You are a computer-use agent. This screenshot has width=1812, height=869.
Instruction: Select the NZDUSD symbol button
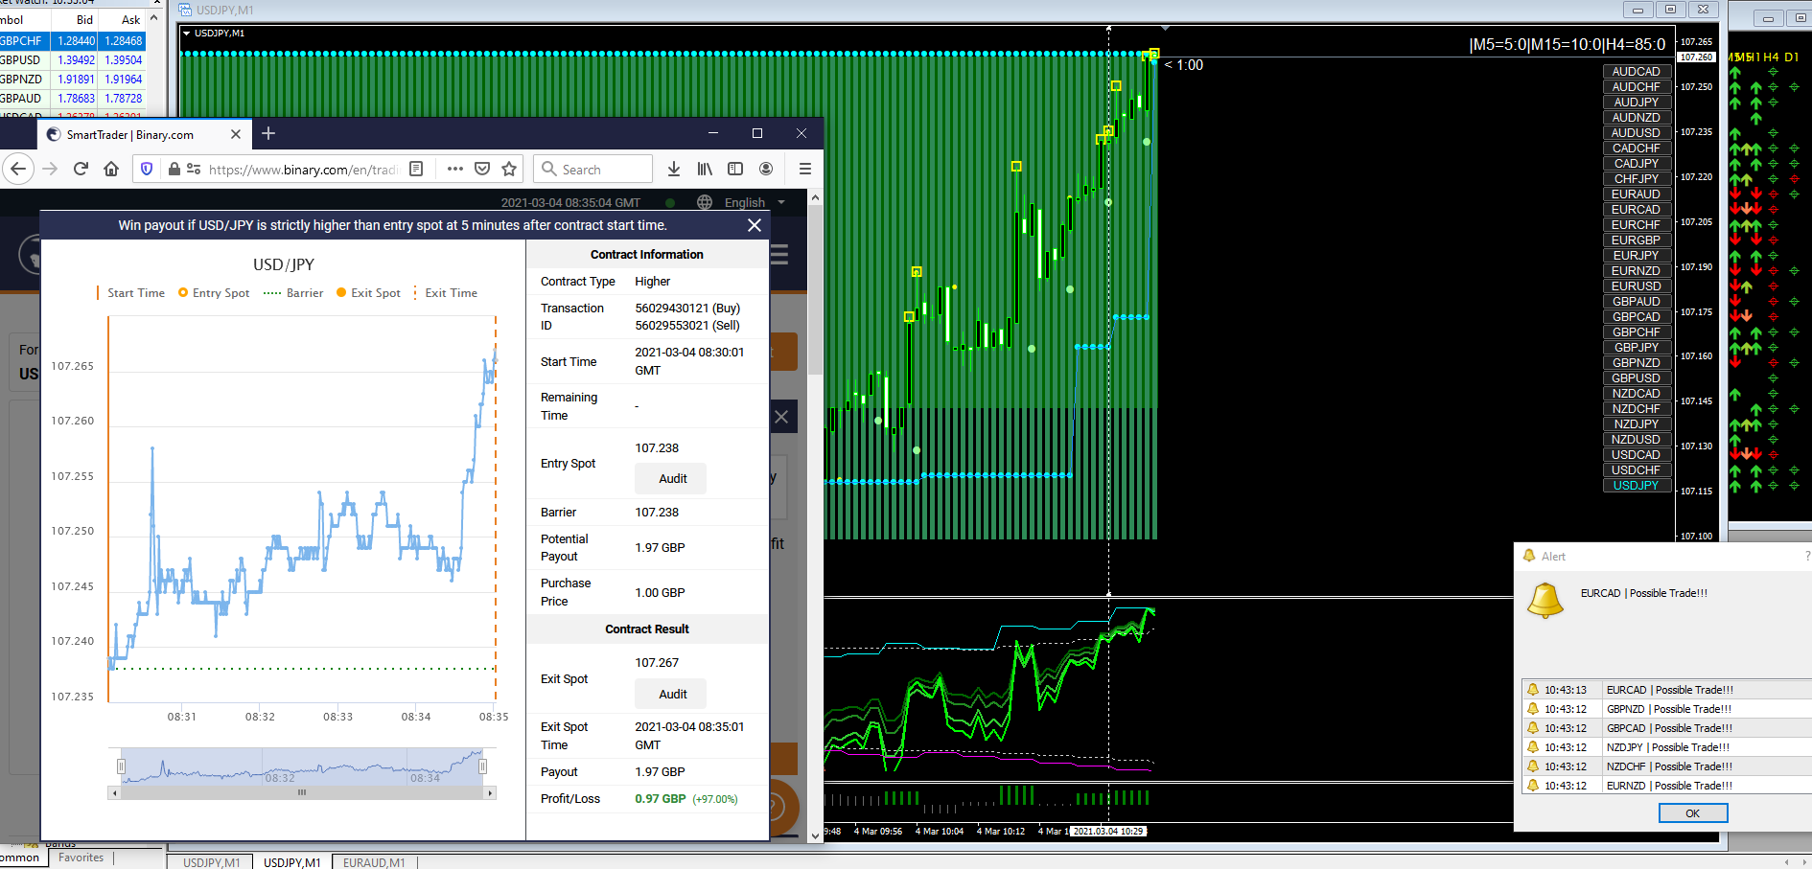pos(1637,440)
